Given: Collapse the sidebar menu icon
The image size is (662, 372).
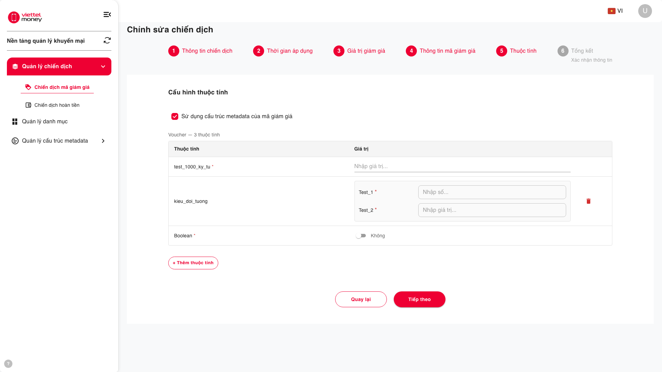Looking at the screenshot, I should click(x=107, y=14).
